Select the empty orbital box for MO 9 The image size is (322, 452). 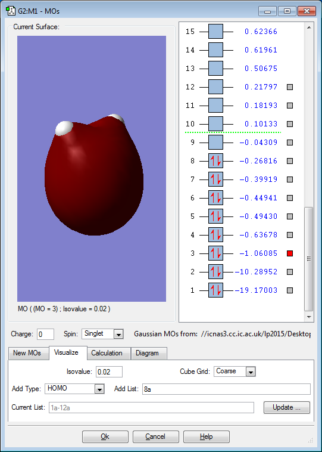pyautogui.click(x=215, y=143)
